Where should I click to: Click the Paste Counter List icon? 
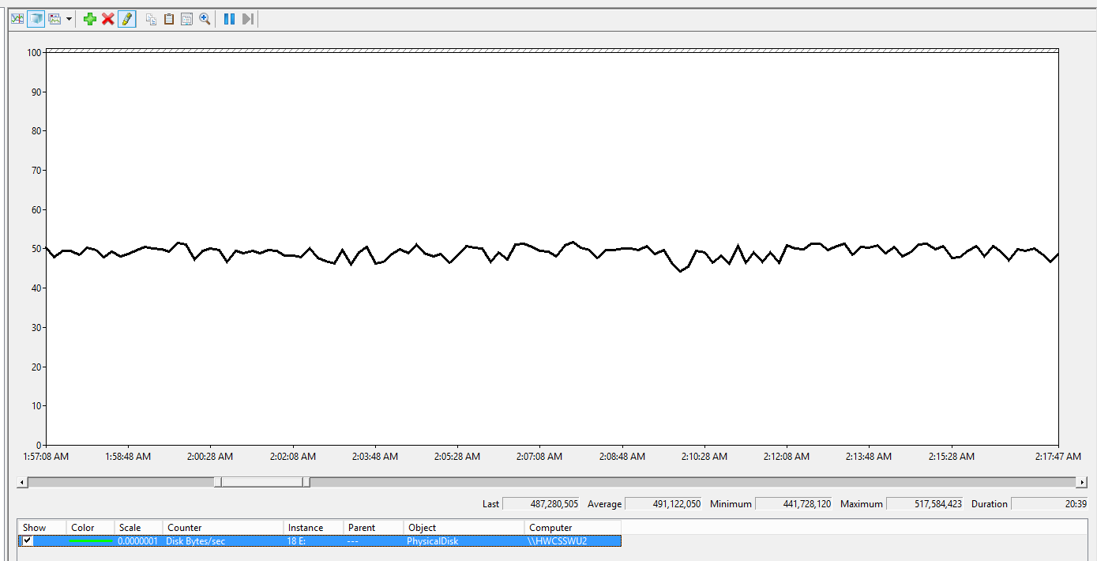[169, 19]
